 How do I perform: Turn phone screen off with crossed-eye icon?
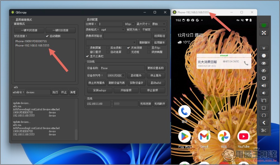click(264, 71)
